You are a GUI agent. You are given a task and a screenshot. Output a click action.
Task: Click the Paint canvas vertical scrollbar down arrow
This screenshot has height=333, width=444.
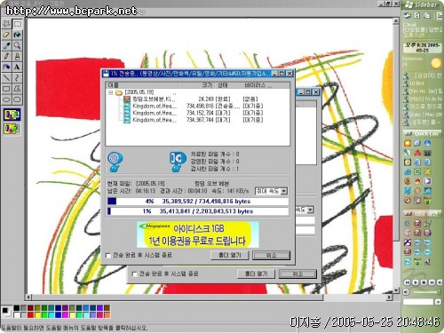tap(396, 290)
